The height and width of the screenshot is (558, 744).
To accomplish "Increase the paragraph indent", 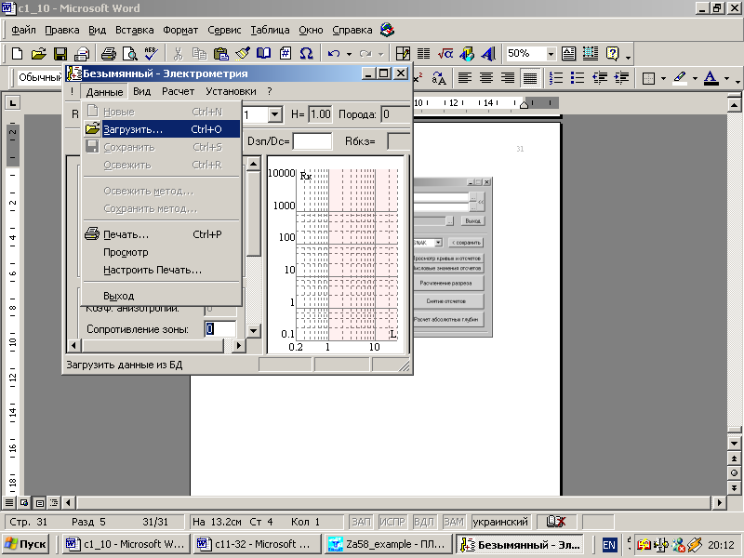I will pos(621,78).
